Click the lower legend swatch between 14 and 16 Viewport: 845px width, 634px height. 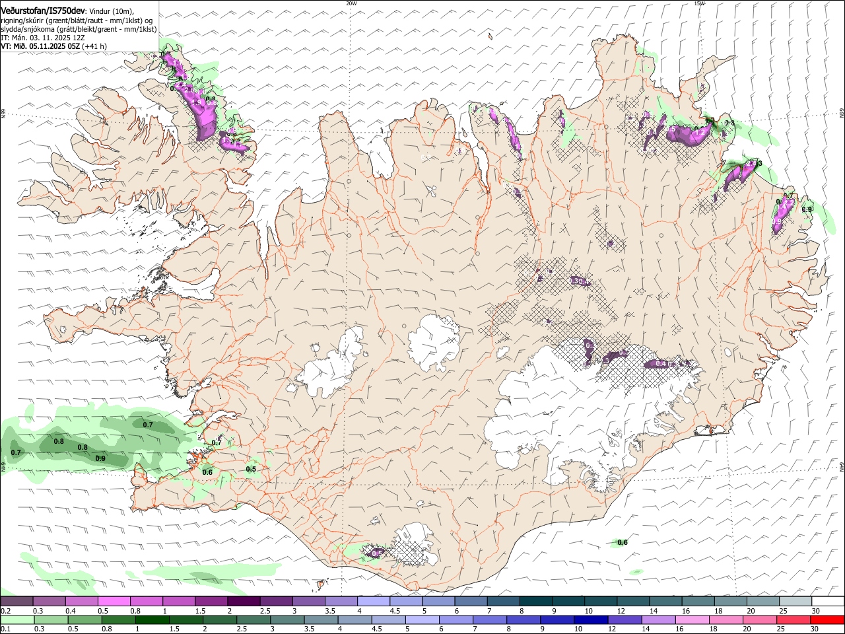[x=658, y=619]
